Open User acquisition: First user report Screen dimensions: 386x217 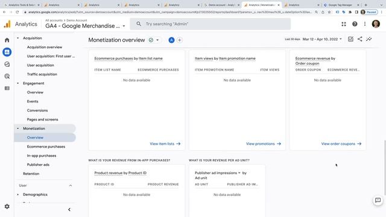(51, 56)
